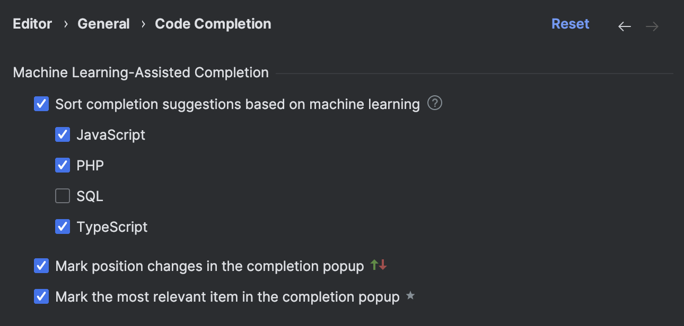This screenshot has width=684, height=326.
Task: Click the Reset link
Action: (570, 24)
